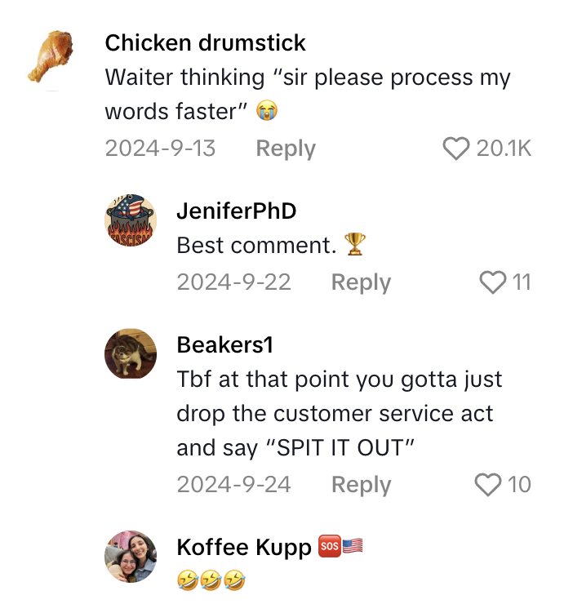Reply to Chicken drumstick's comment
This screenshot has height=604, width=573.
pos(285,149)
